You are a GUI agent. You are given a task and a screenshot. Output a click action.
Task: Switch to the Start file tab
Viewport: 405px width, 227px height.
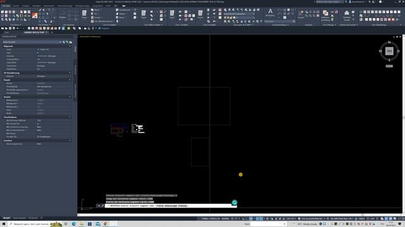(x=7, y=32)
